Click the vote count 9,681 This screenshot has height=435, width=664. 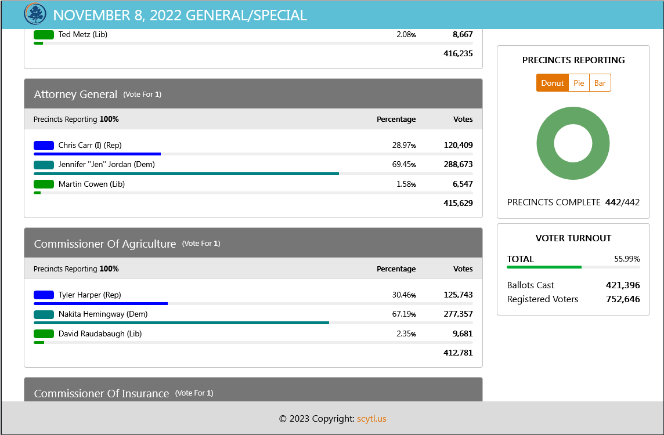(463, 334)
